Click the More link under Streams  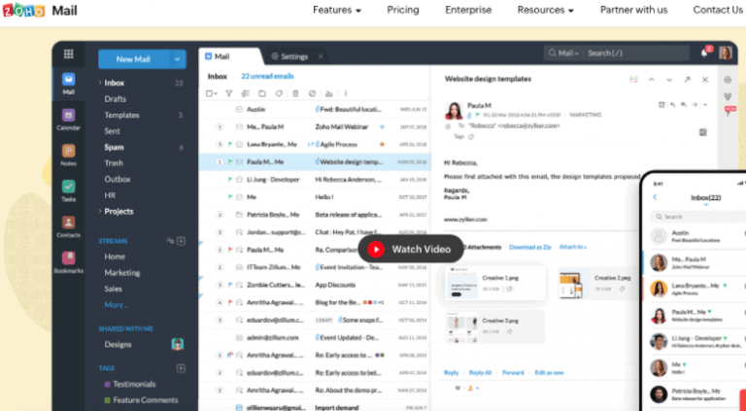117,305
